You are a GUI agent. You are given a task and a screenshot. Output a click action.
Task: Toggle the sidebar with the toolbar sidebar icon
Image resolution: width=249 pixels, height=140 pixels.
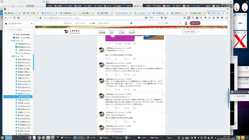pyautogui.click(x=189, y=18)
